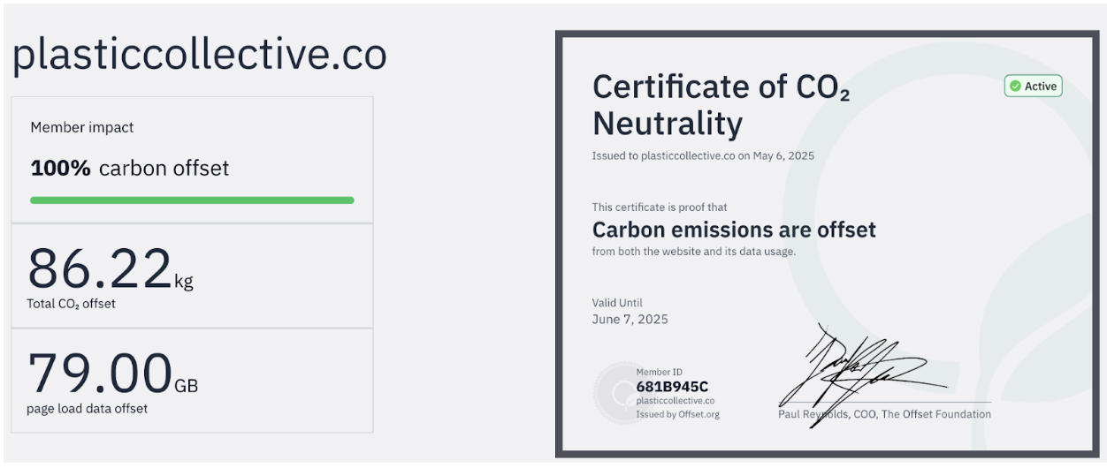Click the green checkmark icon in Active badge

[1015, 87]
